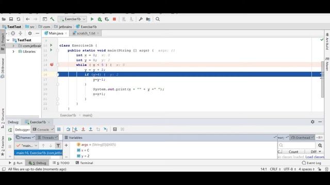The image size is (330, 185).
Task: Open the Terminal tool window
Action: tap(85, 163)
